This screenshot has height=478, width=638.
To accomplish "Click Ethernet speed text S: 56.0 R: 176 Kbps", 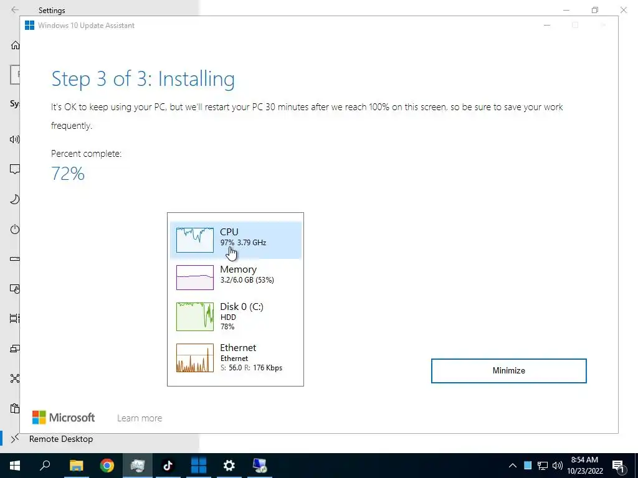I will pyautogui.click(x=251, y=368).
